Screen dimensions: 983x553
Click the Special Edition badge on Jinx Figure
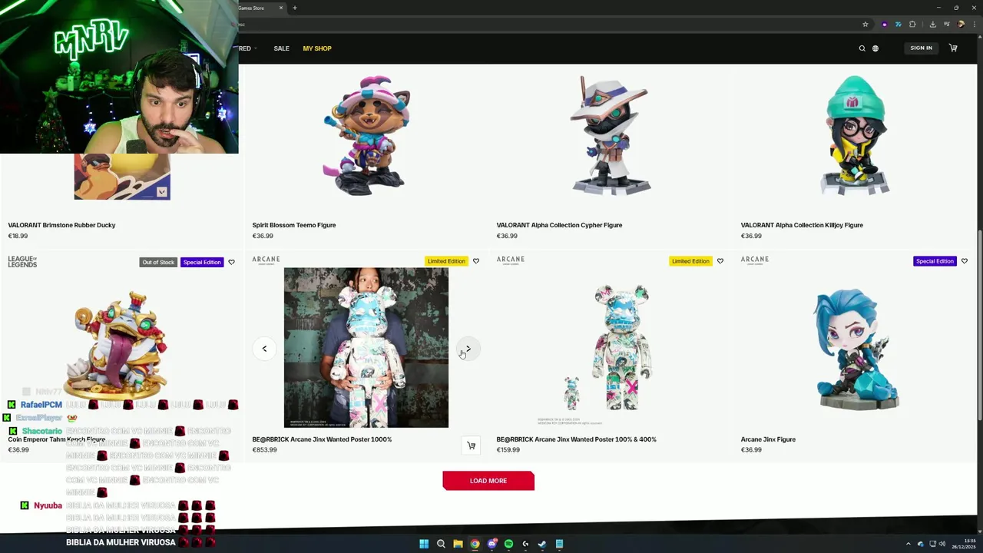point(935,261)
